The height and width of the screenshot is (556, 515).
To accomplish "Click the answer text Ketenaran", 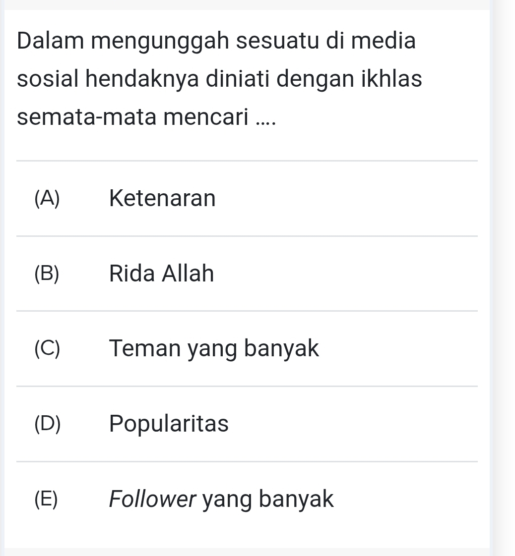I will point(162,199).
